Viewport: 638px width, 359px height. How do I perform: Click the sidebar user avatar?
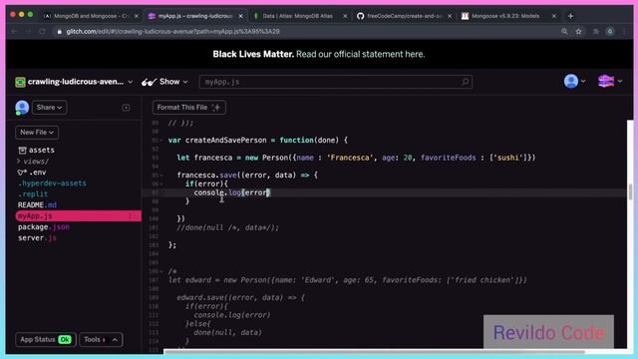click(22, 108)
